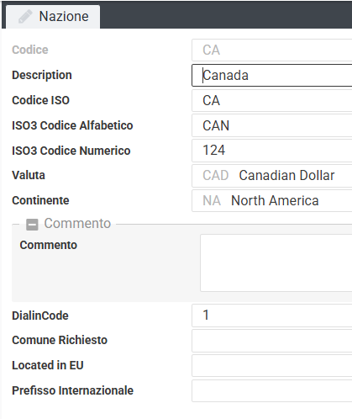
Task: Click the Prefisso Internazionale input field
Action: [271, 391]
